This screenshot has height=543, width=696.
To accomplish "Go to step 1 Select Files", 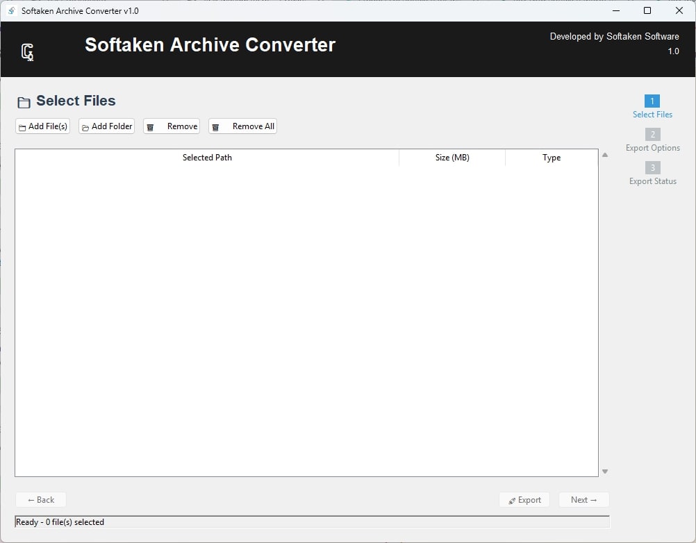I will (x=652, y=115).
